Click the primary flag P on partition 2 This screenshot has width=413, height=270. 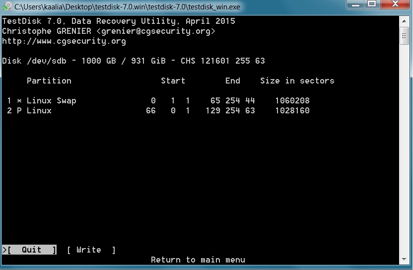click(19, 110)
